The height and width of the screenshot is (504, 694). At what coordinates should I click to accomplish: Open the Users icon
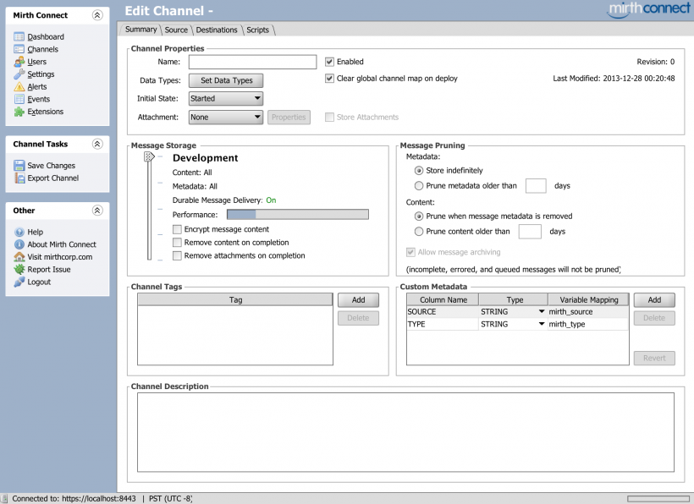(19, 62)
